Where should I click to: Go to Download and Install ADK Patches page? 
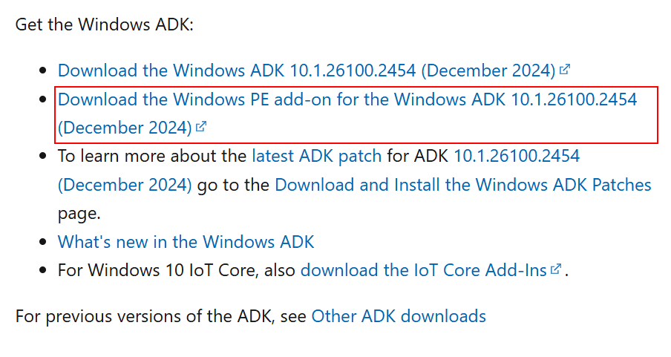(462, 185)
